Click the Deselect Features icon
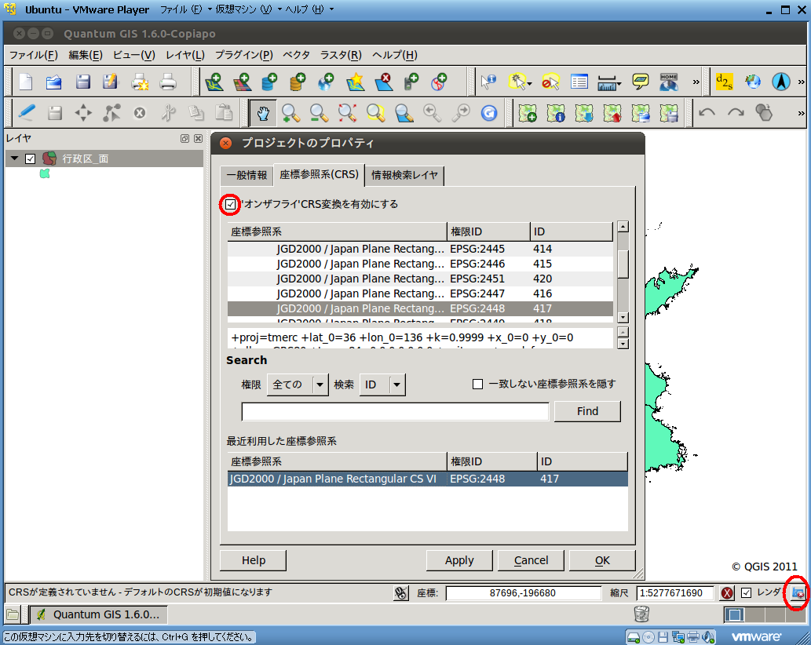The width and height of the screenshot is (811, 645). tap(550, 82)
